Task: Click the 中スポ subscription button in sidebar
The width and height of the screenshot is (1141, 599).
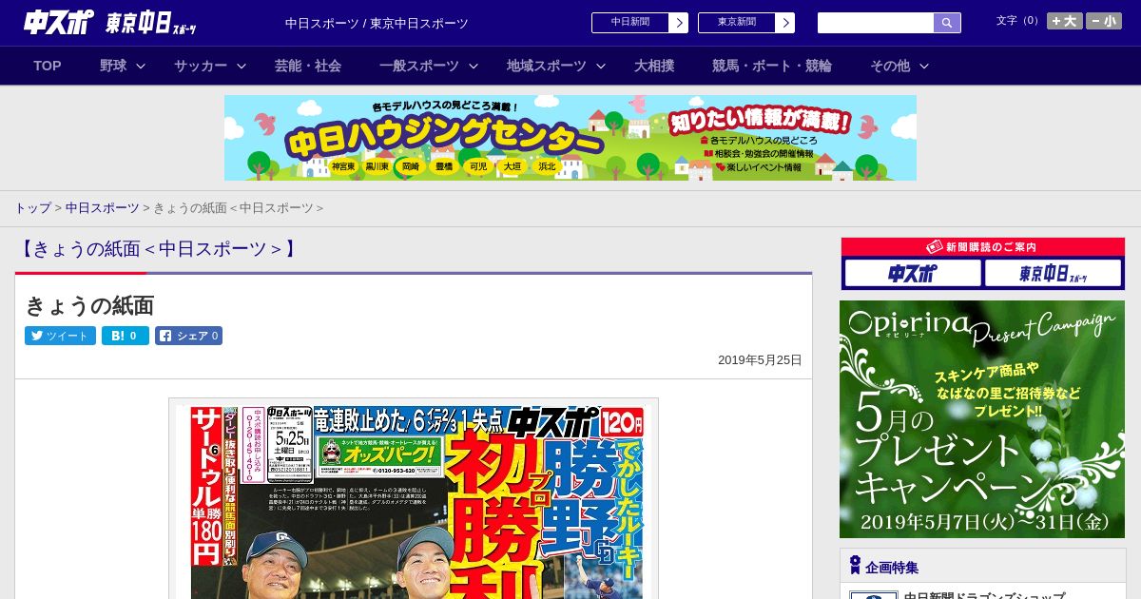Action: (x=913, y=274)
